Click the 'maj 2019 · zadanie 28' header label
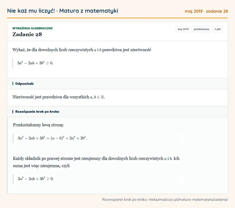 [x=206, y=11]
